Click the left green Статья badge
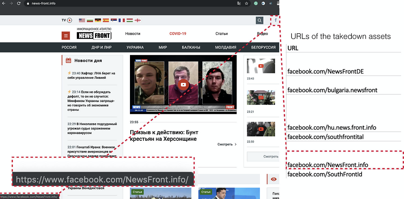This screenshot has height=199, width=404. point(137,192)
